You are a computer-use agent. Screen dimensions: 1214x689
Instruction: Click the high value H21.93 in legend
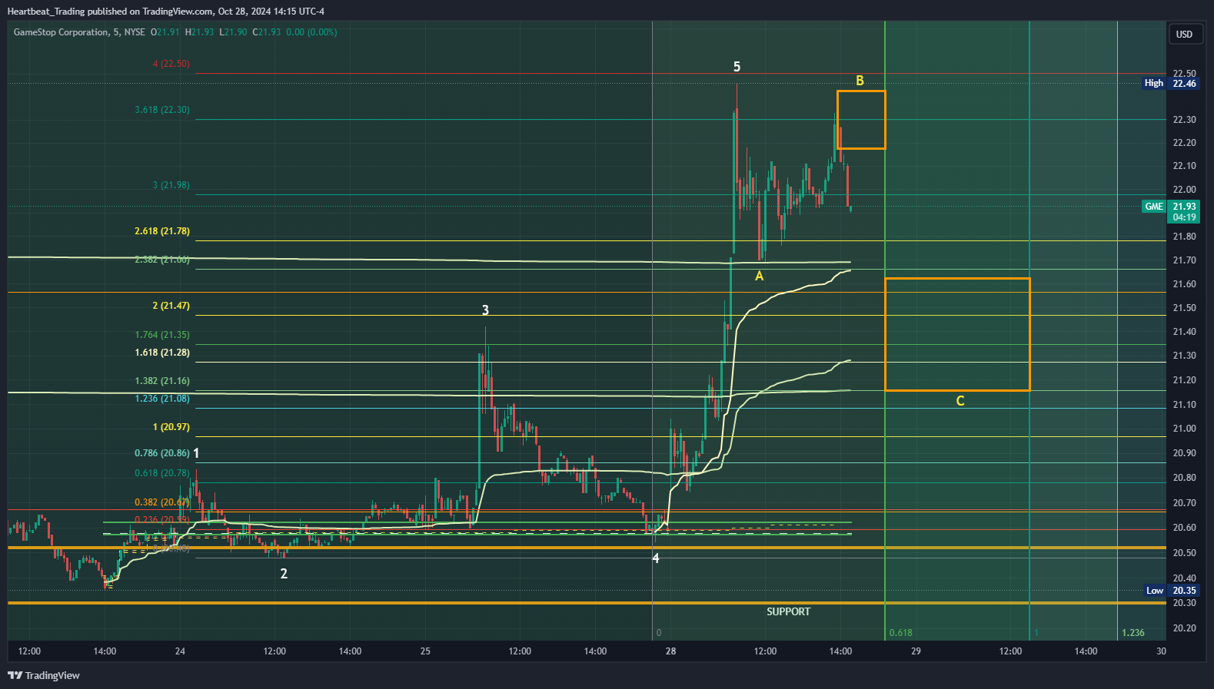tap(200, 32)
